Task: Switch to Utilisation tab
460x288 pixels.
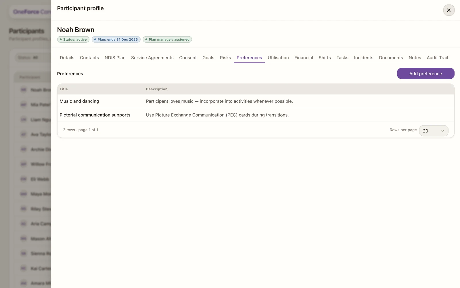Action: point(278,58)
